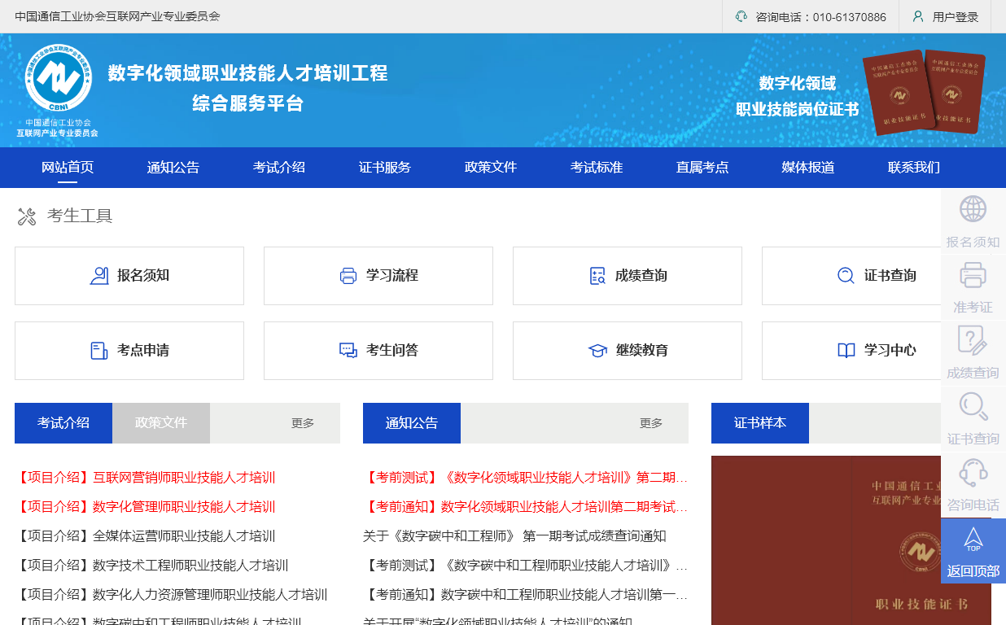Click the chat icon in 考生问答 card
This screenshot has width=1006, height=625.
pos(348,351)
